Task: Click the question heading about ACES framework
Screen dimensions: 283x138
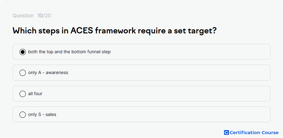Action: click(114, 31)
